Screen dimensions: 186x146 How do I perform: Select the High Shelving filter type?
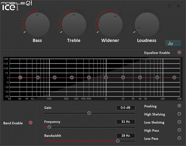179,114
